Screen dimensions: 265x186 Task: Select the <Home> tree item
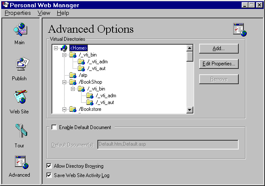click(79, 48)
